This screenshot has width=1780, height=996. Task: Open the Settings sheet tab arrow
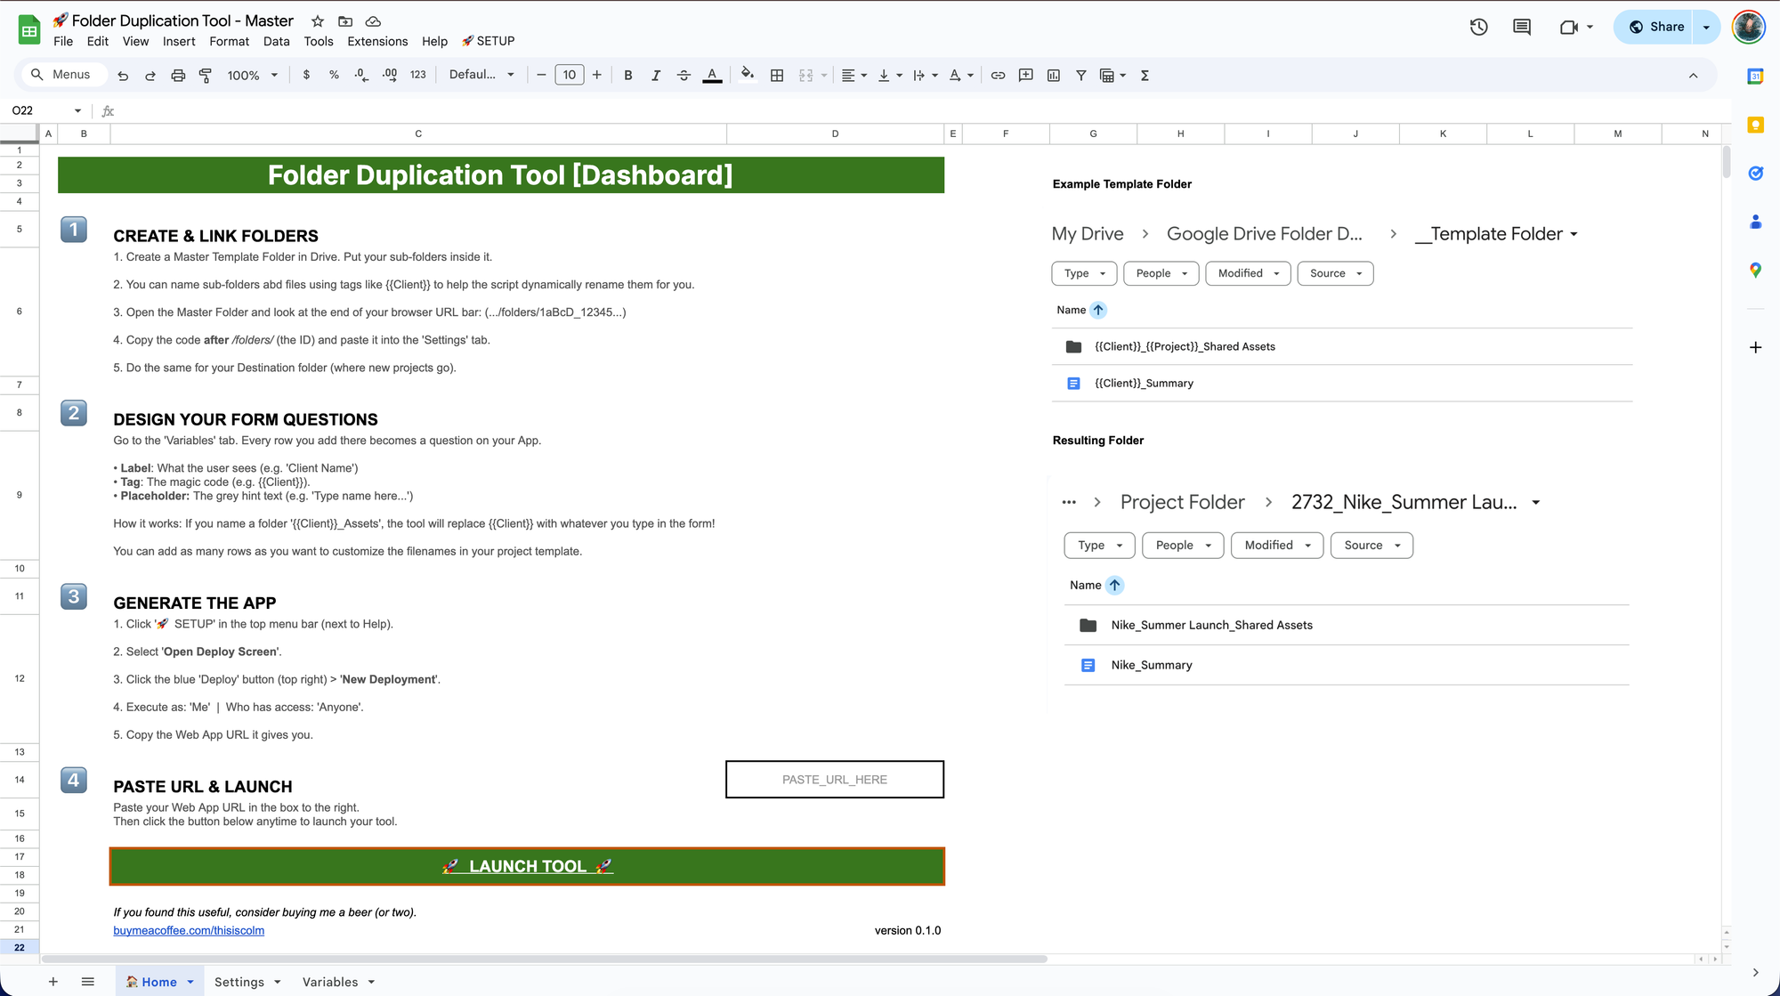278,982
